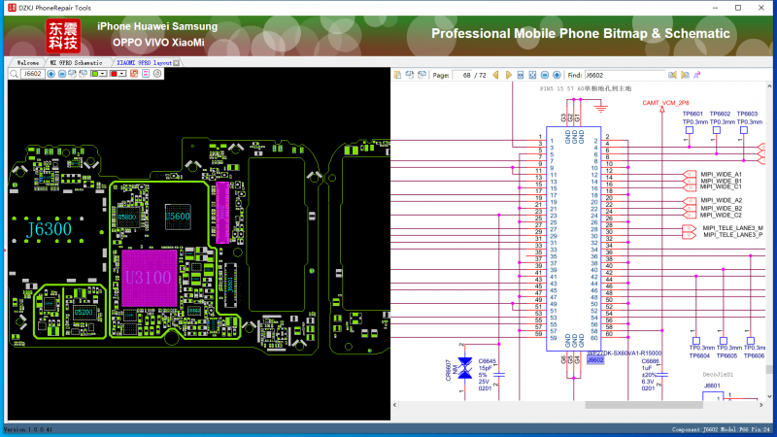Click find next icon beside Find field

[x=685, y=75]
